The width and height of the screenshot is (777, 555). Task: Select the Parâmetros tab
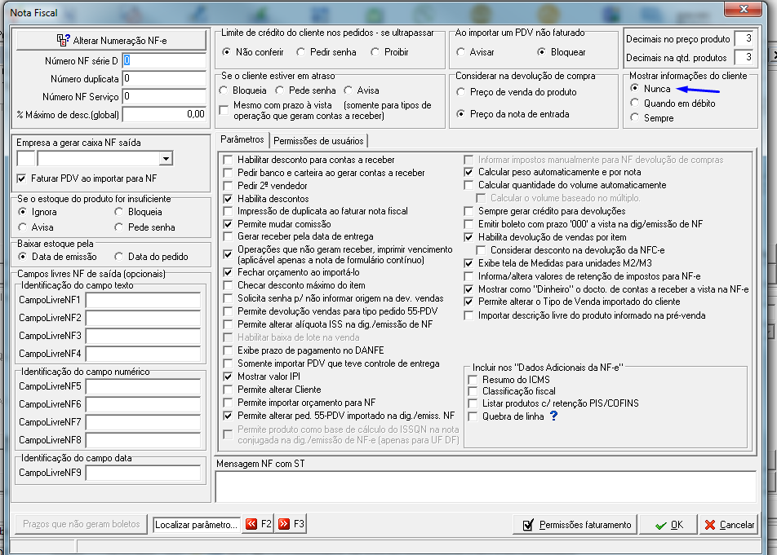[x=242, y=139]
